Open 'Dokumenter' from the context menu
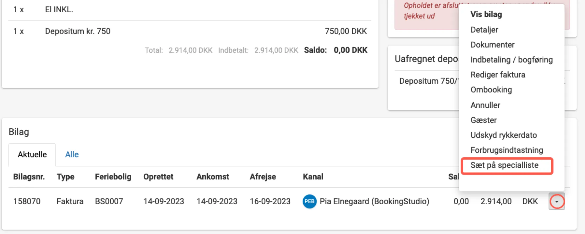The image size is (585, 234). 492,45
